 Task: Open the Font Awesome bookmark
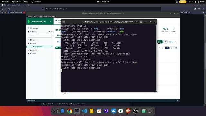point(15,13)
